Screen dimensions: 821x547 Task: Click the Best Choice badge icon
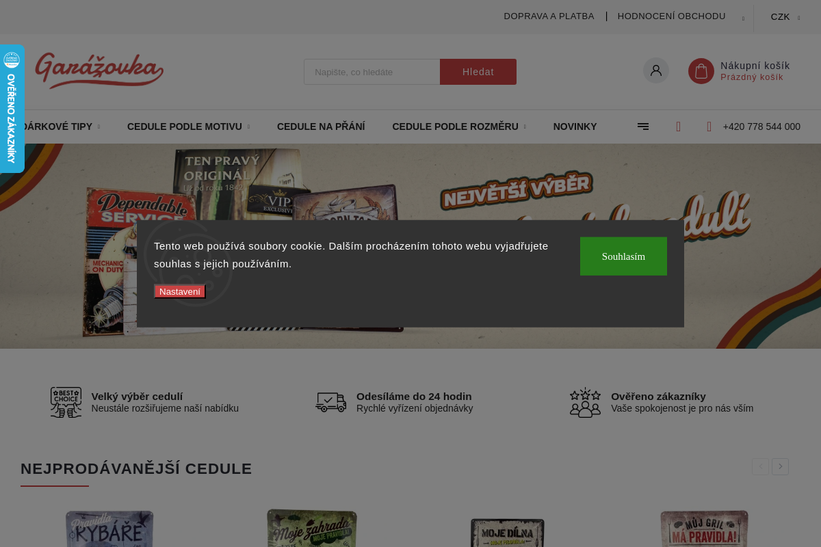[x=66, y=402]
